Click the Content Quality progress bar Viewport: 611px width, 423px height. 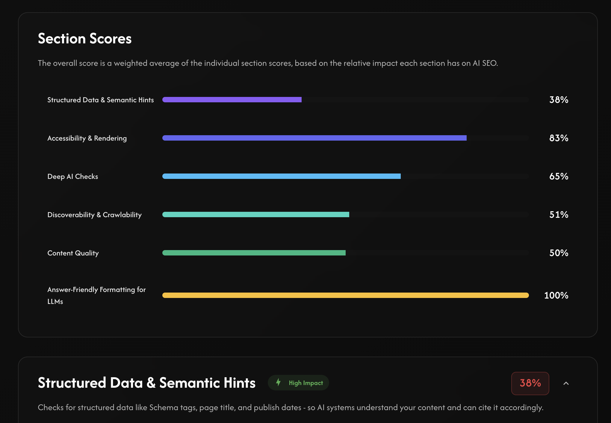pos(345,253)
